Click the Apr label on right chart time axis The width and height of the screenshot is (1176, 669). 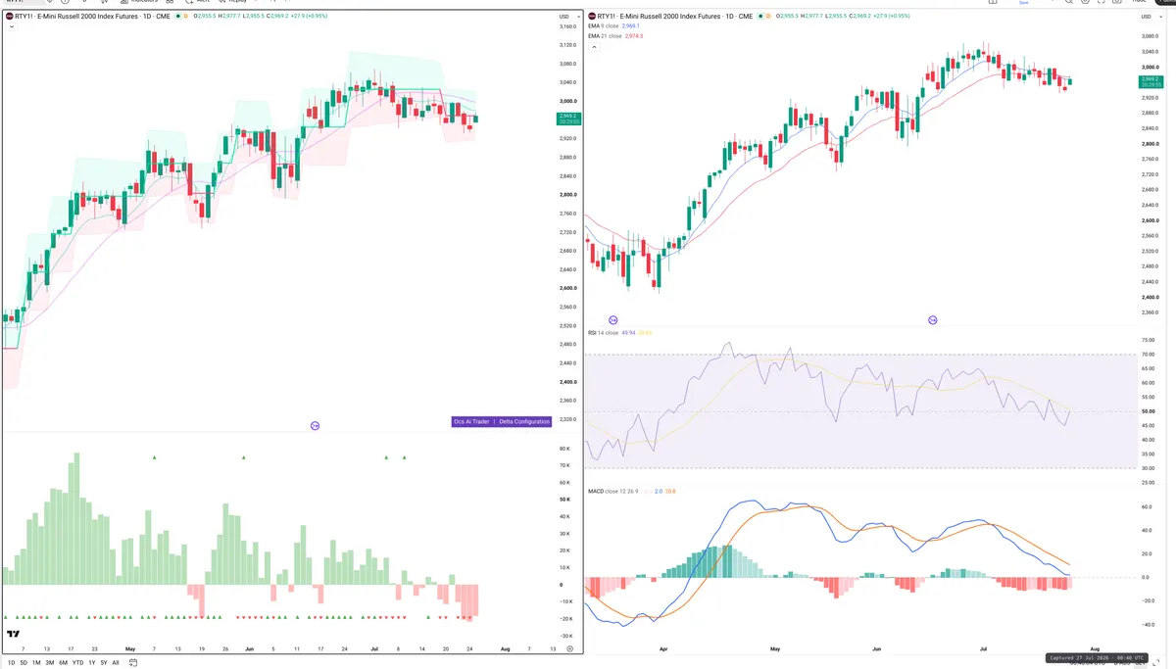663,648
